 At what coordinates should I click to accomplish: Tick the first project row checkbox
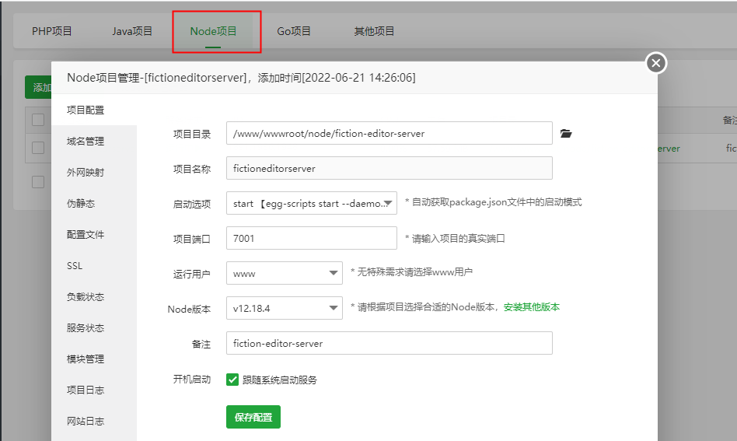38,148
